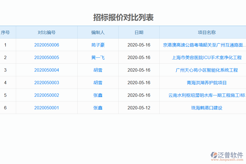Select editor 苑子豪 in row 1

98,45
